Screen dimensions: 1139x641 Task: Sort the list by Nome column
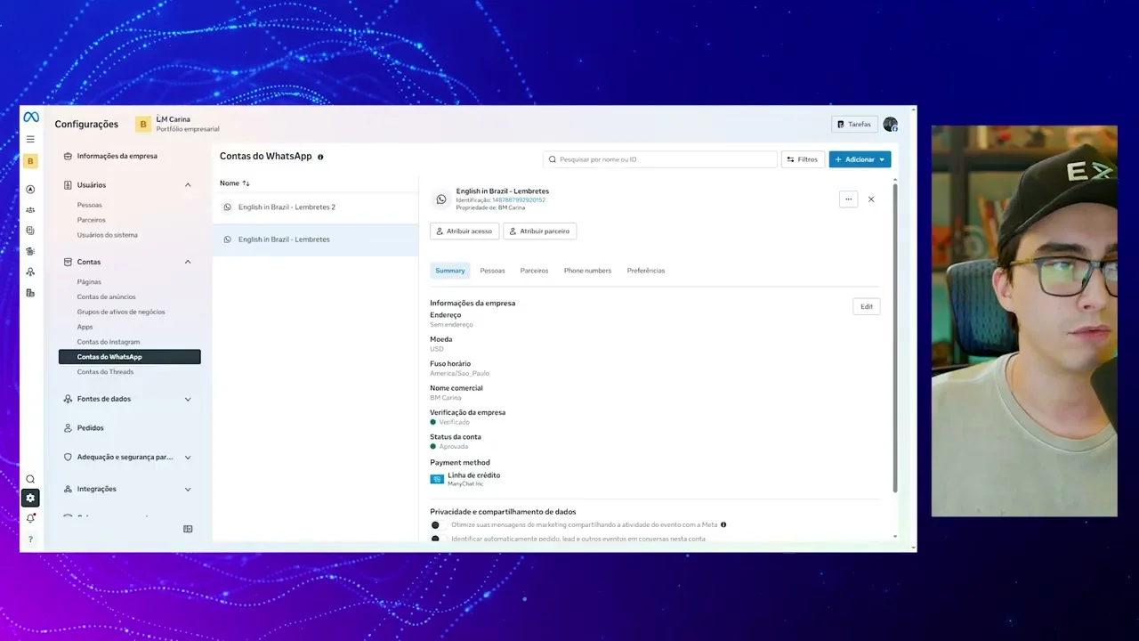[x=235, y=183]
